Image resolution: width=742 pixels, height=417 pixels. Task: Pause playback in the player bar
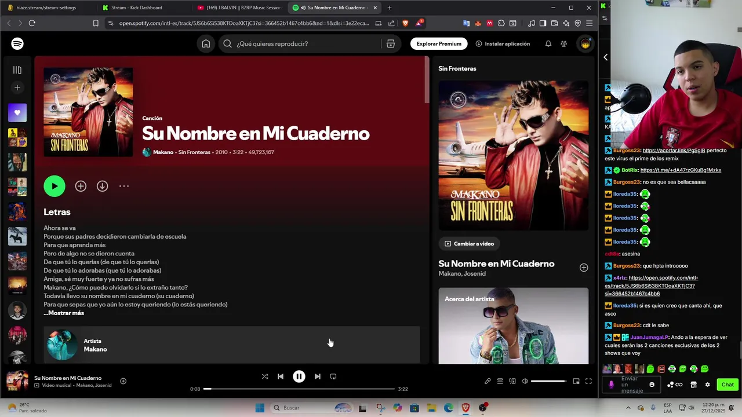coord(299,376)
